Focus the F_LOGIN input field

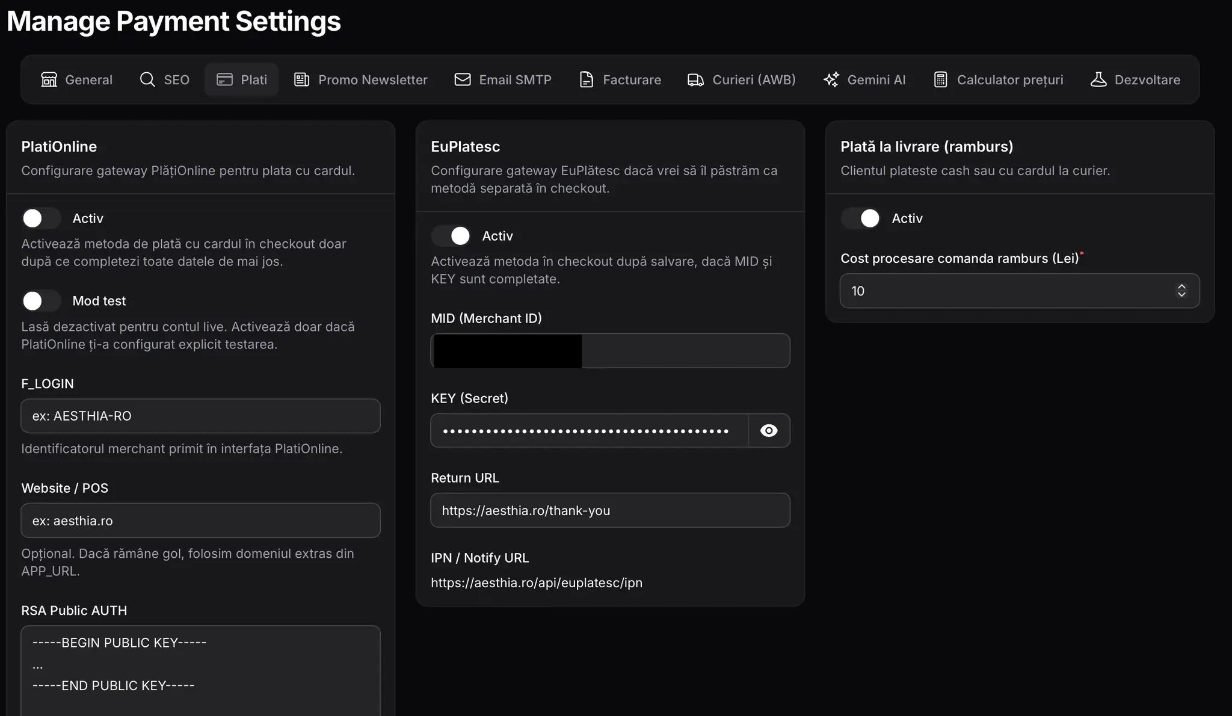(201, 416)
